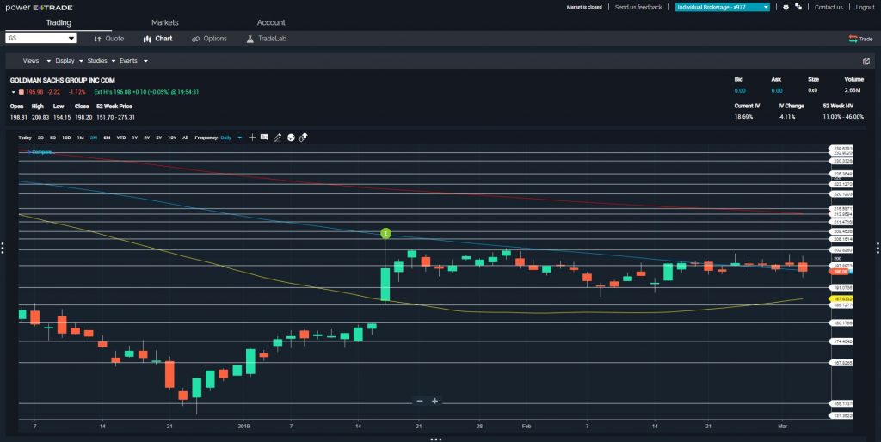Set chart range to 3D
This screenshot has width=881, height=442.
point(40,138)
